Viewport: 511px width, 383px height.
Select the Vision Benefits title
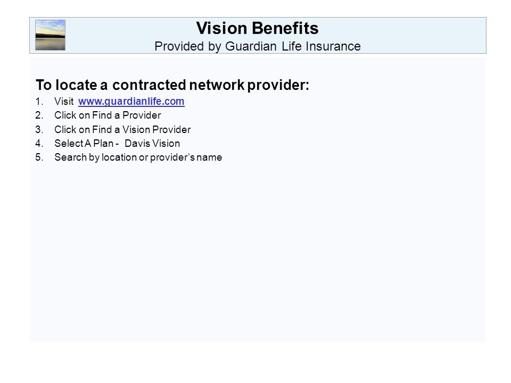258,28
